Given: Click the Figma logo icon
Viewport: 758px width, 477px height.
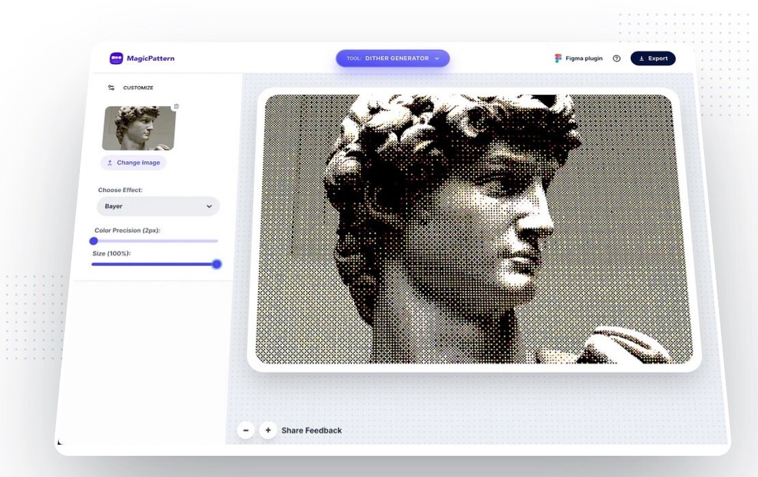Looking at the screenshot, I should pos(558,59).
